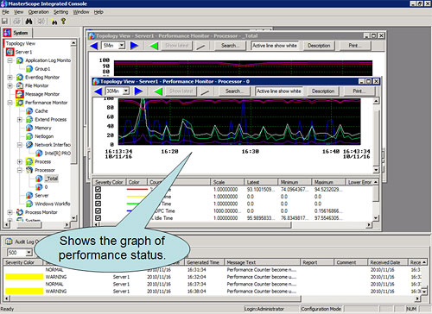
Task: Collapse the Performance Monitor node
Action: pos(10,103)
